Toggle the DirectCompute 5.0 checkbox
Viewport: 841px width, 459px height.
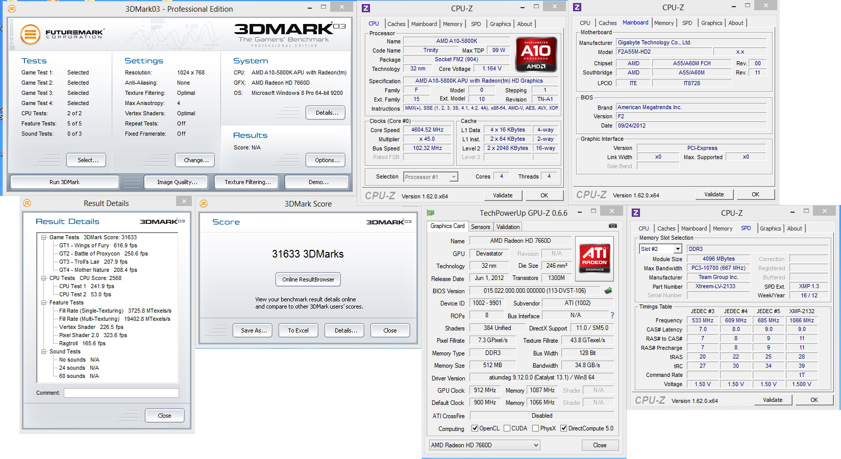564,428
